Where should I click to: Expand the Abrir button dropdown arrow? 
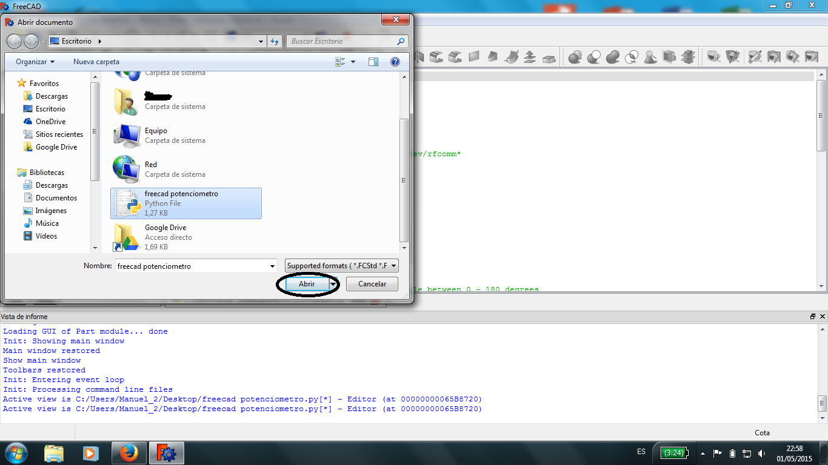coord(333,284)
